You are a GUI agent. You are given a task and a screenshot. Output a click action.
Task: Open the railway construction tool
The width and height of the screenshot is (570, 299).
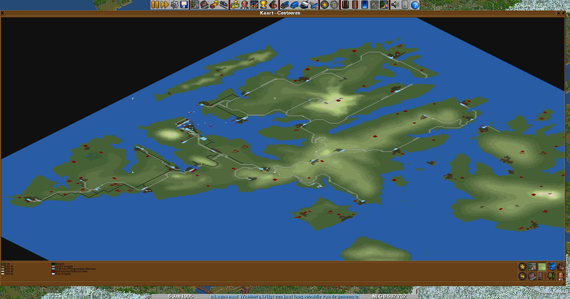[x=346, y=5]
